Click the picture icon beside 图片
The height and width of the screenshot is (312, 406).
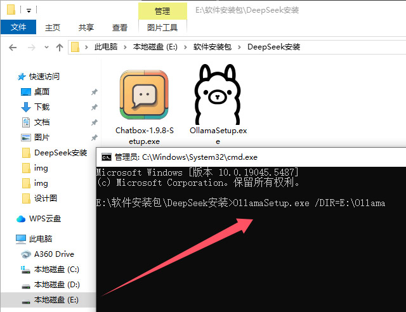26,138
